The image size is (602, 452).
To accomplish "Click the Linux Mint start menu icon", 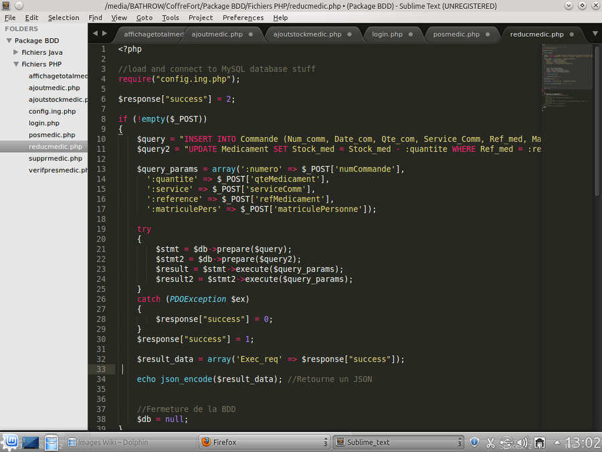I will point(9,442).
